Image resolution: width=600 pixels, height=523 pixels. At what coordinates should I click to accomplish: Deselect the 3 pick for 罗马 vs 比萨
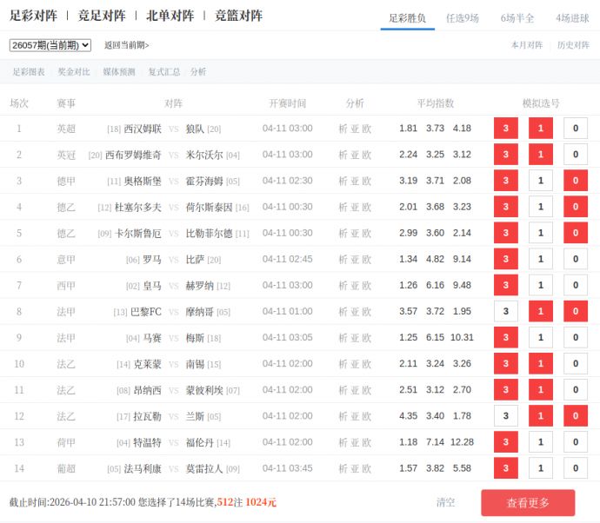[505, 259]
